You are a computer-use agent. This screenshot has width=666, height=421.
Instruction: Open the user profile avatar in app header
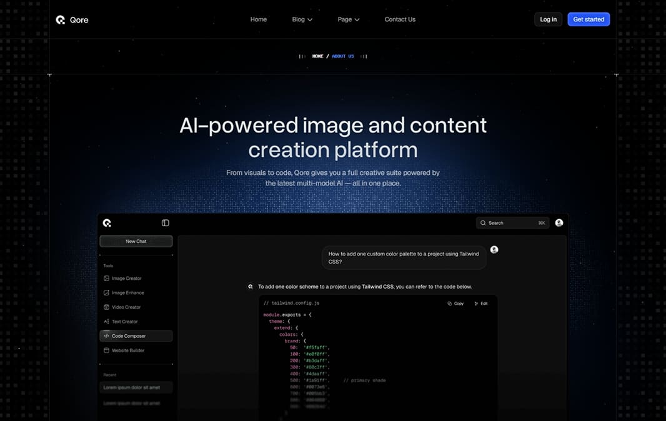[x=559, y=223]
